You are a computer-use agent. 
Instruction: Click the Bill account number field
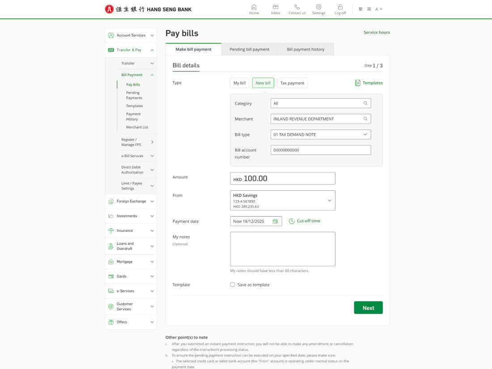(320, 150)
